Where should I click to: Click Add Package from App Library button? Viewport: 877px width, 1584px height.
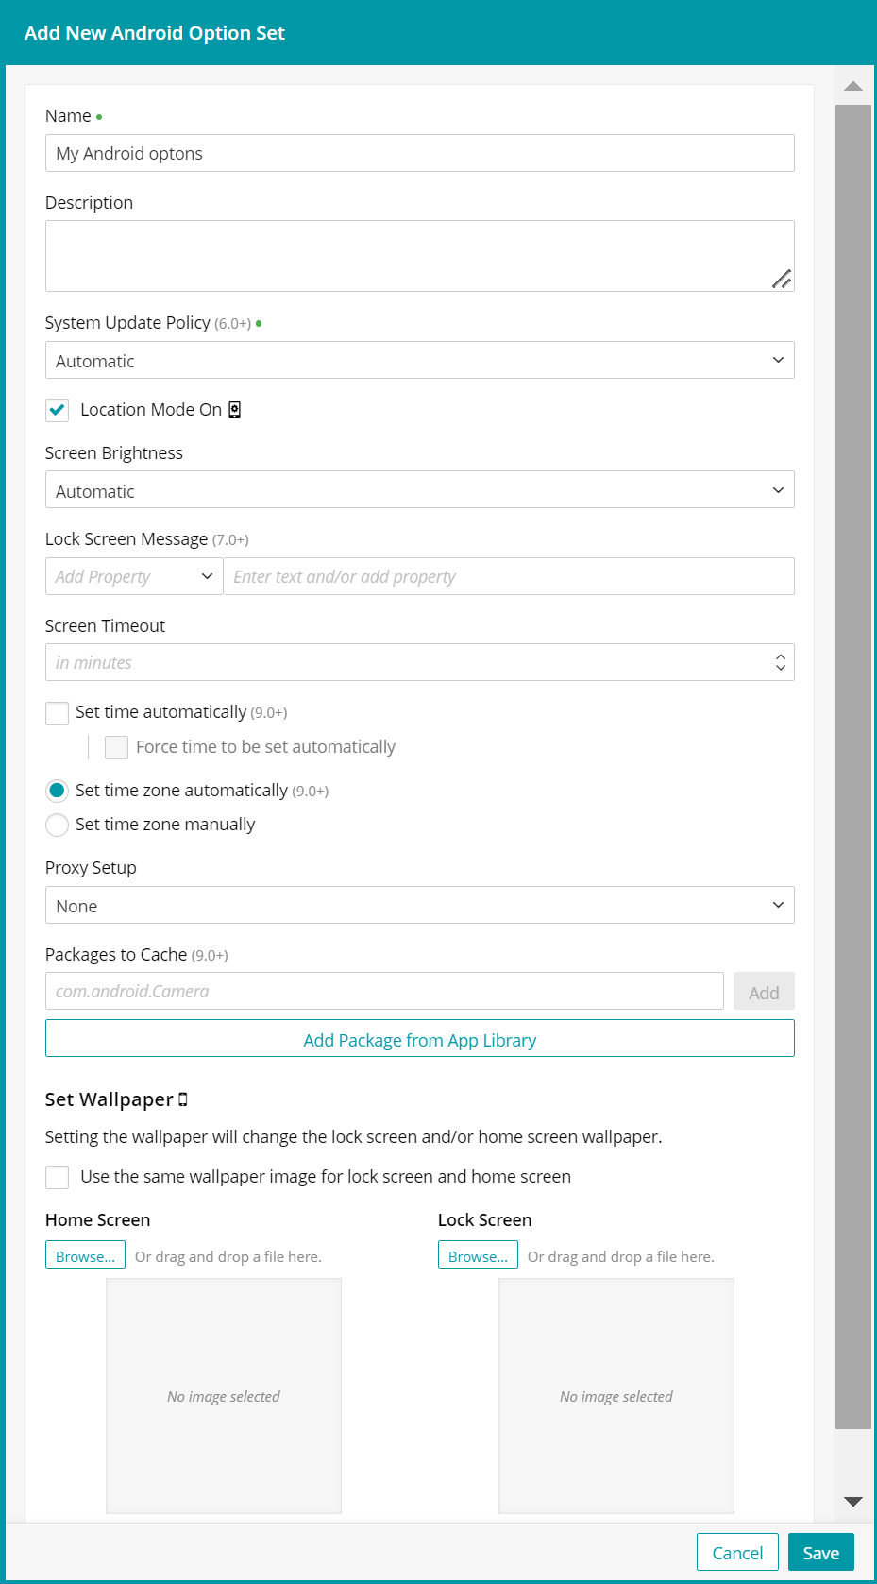tap(419, 1040)
